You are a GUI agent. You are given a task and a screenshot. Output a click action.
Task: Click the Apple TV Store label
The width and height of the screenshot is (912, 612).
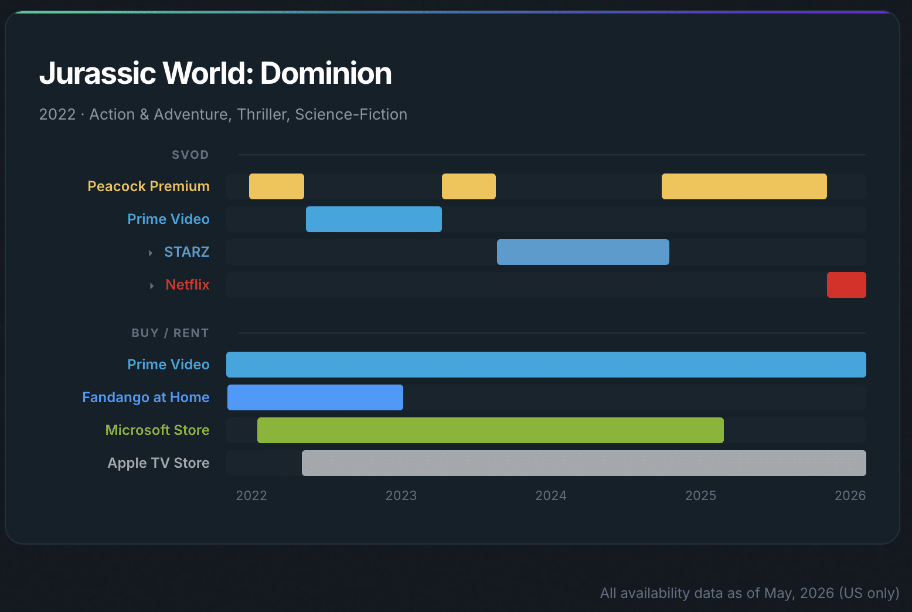[x=158, y=463]
